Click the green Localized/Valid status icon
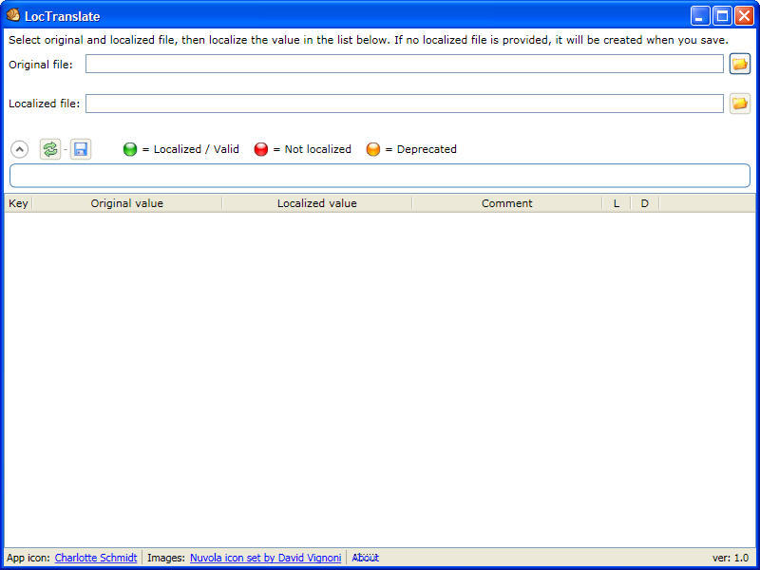Screen dimensions: 760x570 tap(129, 149)
